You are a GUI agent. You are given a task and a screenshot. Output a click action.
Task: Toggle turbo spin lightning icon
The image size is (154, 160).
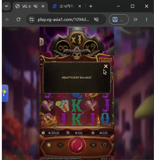49,145
